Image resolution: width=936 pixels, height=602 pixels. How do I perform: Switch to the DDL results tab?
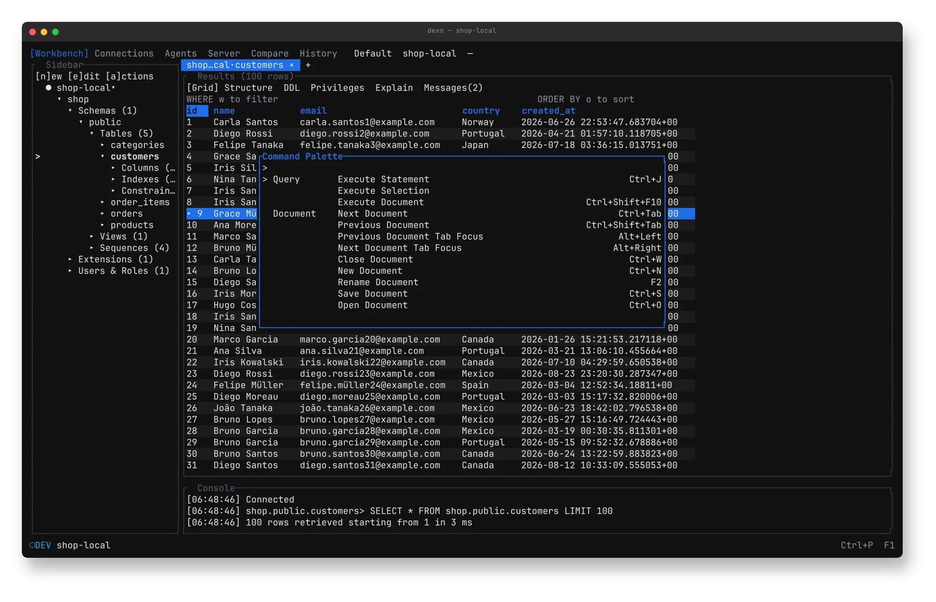pyautogui.click(x=291, y=88)
